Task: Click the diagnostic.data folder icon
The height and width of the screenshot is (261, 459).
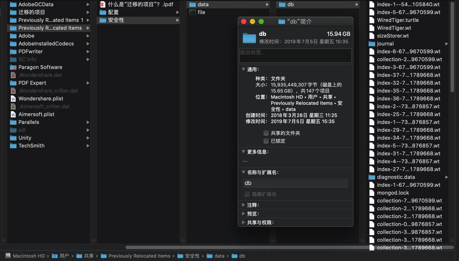Action: click(372, 177)
